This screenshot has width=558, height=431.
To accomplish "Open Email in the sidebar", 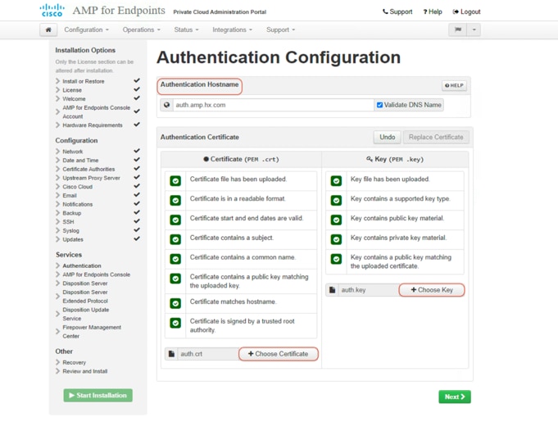I will tap(70, 196).
